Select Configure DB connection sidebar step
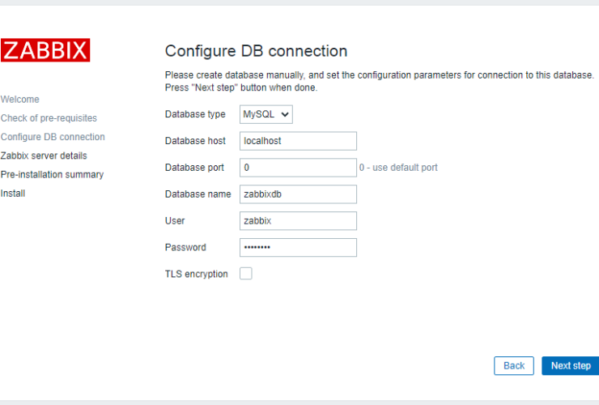The image size is (599, 405). [x=53, y=137]
